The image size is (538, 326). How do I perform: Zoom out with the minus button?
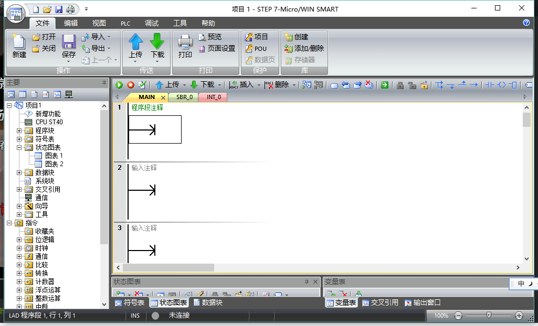[458, 316]
